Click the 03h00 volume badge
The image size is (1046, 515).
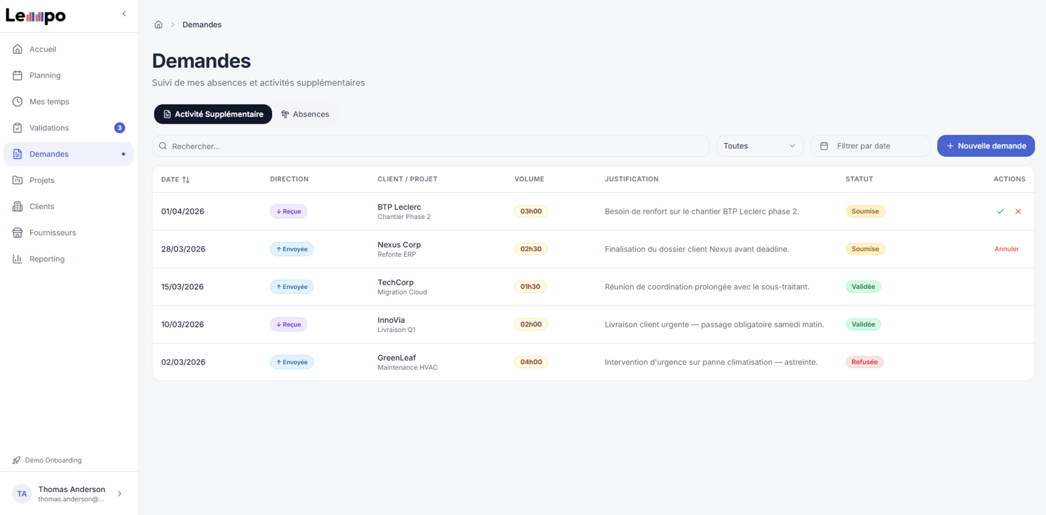tap(531, 211)
